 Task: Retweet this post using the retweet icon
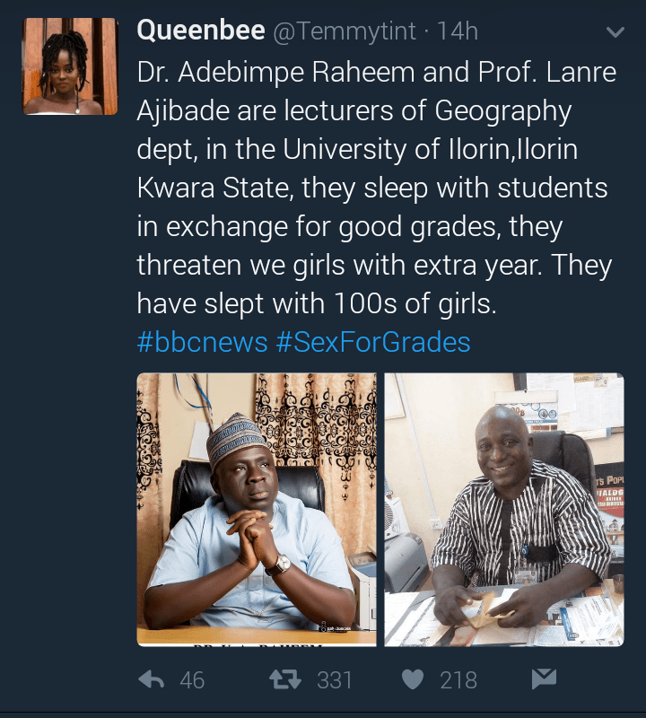tap(285, 679)
